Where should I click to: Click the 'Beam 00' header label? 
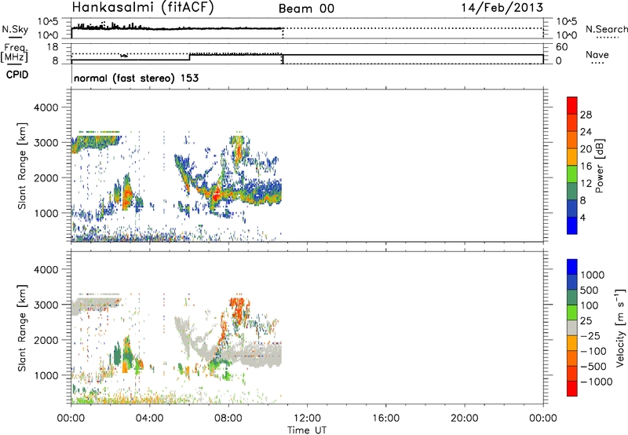point(306,9)
